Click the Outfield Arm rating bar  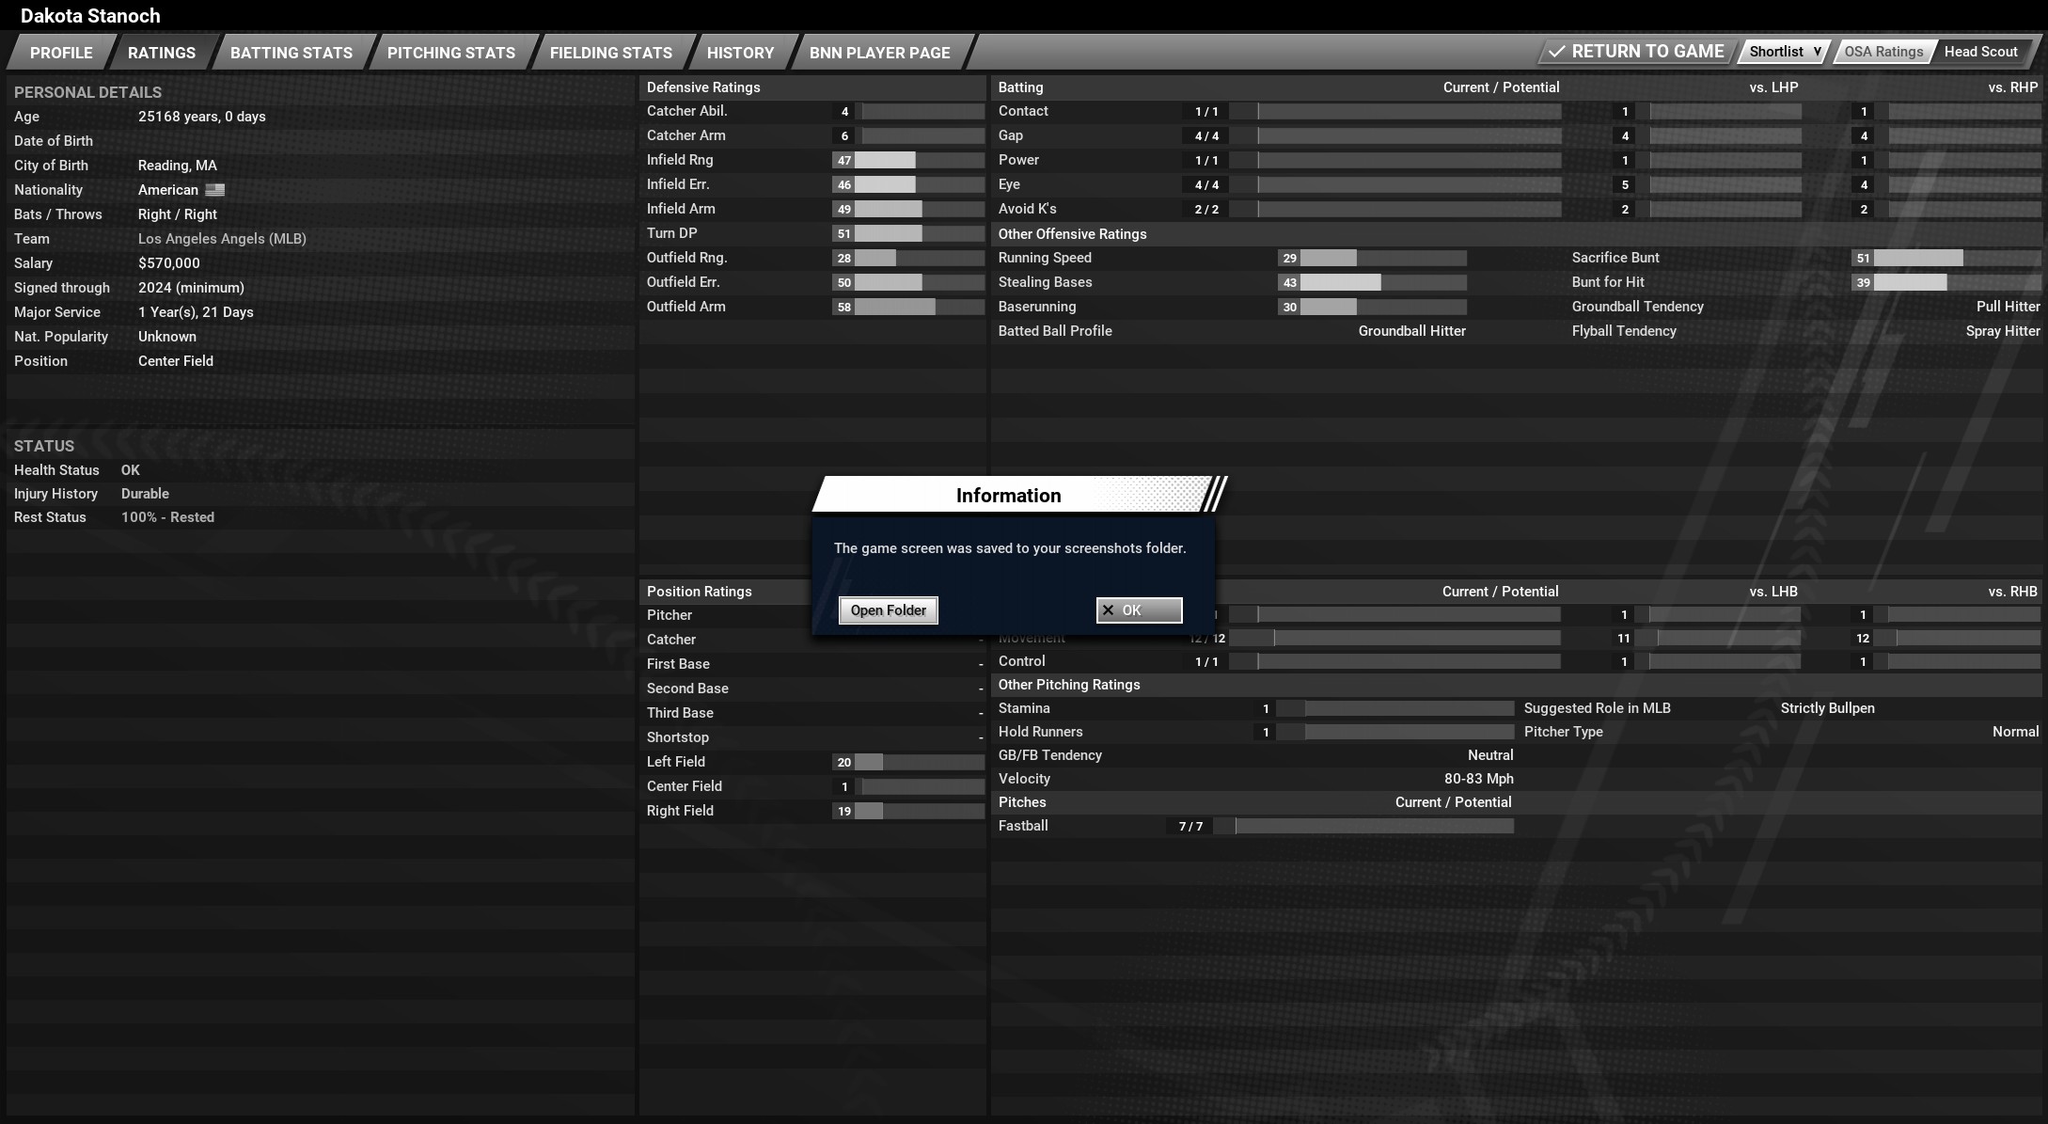(918, 307)
